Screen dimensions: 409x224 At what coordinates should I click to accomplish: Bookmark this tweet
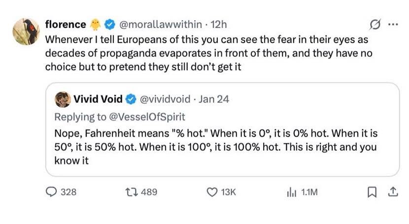tap(372, 192)
